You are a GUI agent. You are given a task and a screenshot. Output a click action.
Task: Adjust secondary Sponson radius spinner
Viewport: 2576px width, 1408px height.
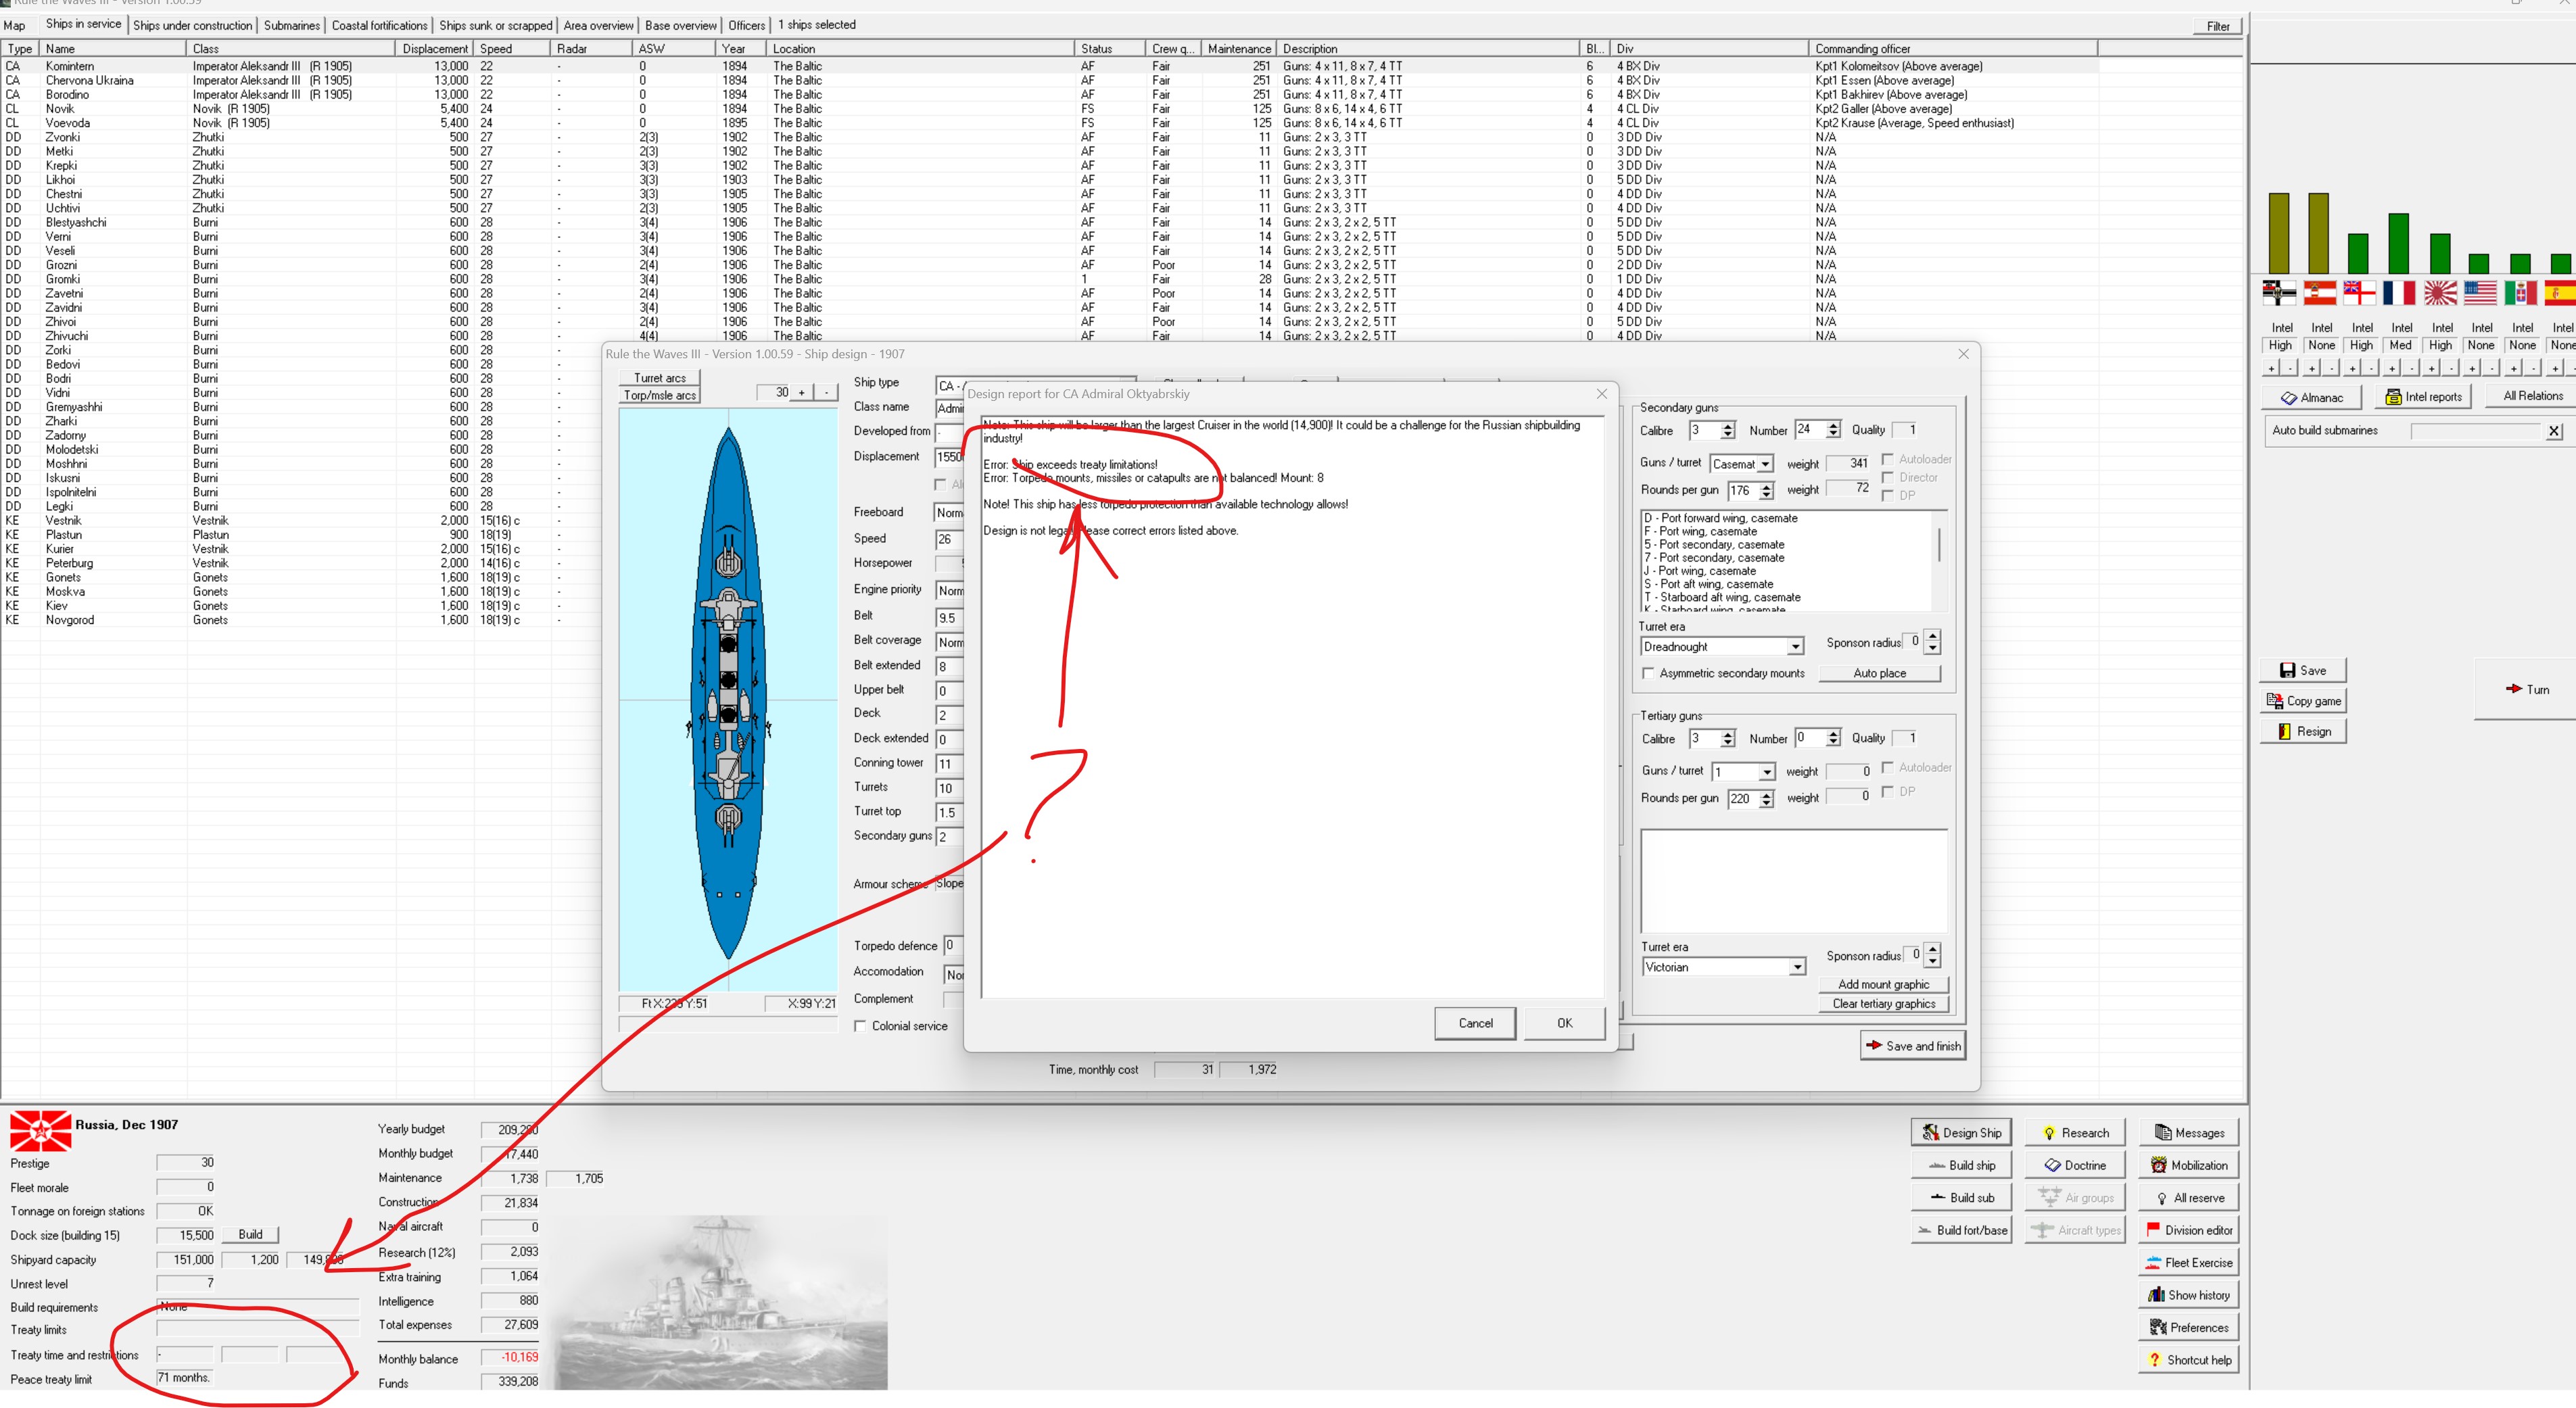(1932, 642)
